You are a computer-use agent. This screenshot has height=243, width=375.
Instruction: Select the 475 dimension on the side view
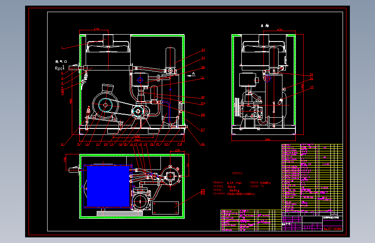click(x=279, y=30)
